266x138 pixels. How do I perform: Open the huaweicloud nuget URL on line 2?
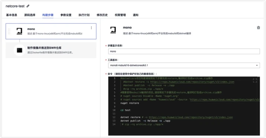click(x=192, y=82)
